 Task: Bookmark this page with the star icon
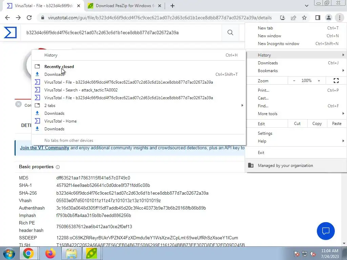click(304, 18)
